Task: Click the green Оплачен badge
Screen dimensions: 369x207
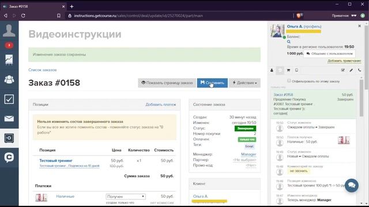Action: (247, 139)
